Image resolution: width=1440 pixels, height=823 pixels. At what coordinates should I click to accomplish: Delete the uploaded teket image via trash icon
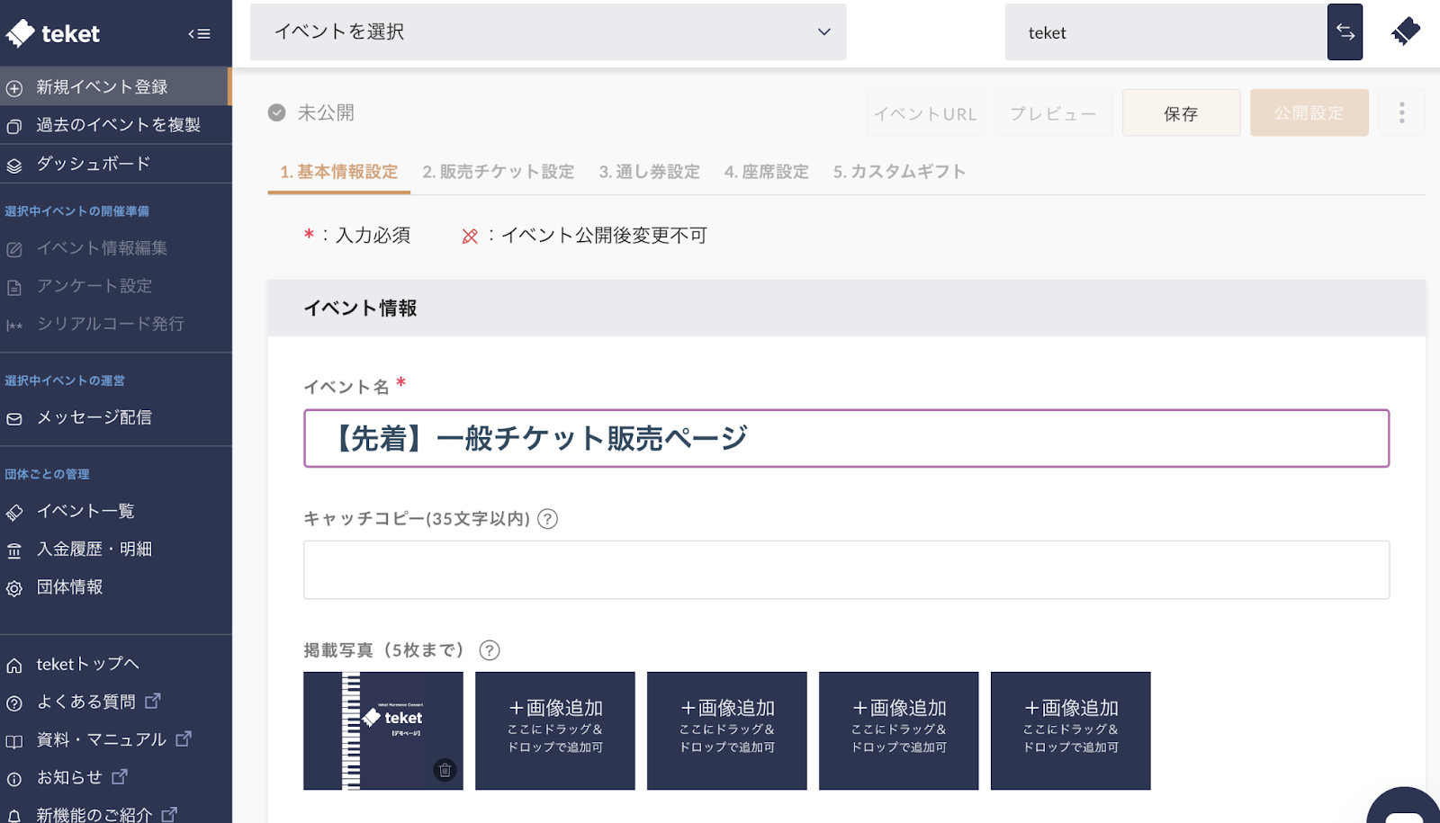click(445, 770)
